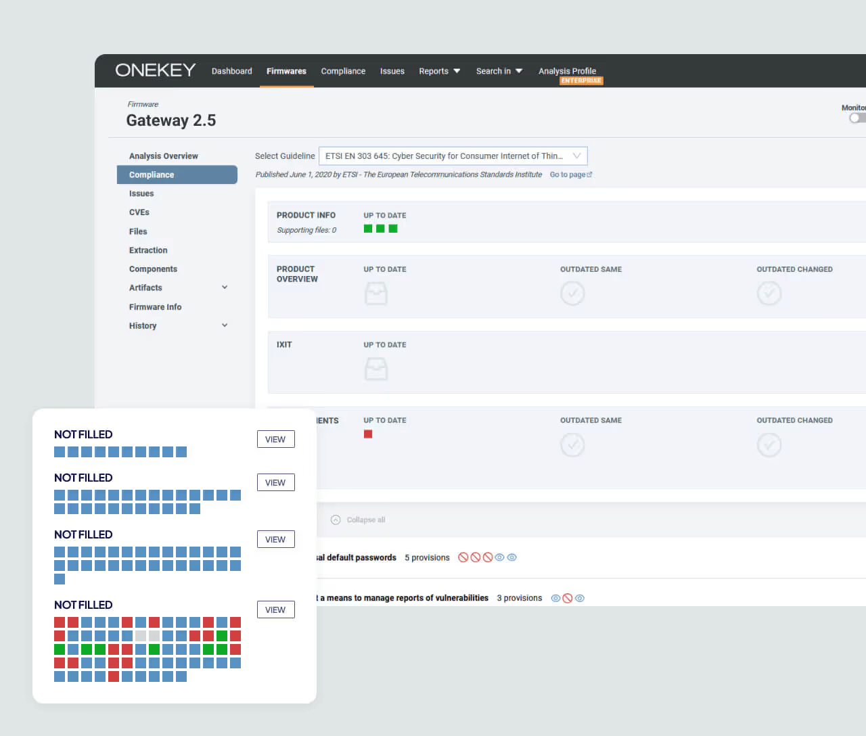This screenshot has width=866, height=736.
Task: Select the first eye icon beside default passwords provisions
Action: click(499, 557)
